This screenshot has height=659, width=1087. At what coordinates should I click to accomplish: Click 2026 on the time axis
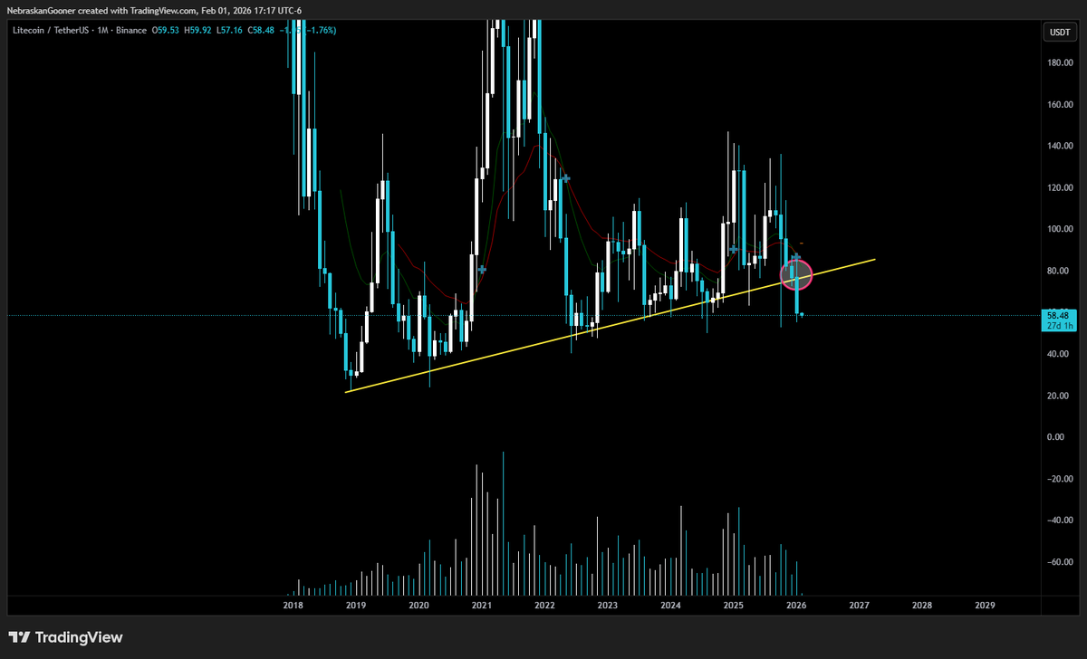tap(796, 605)
